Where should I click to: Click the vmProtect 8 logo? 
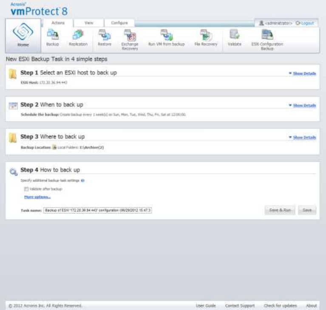(x=39, y=9)
